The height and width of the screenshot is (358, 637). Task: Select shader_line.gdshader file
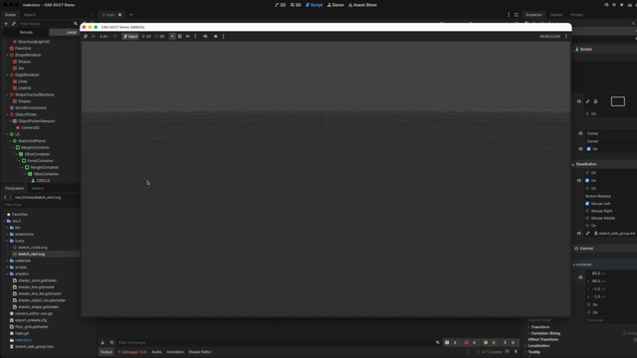pyautogui.click(x=36, y=287)
